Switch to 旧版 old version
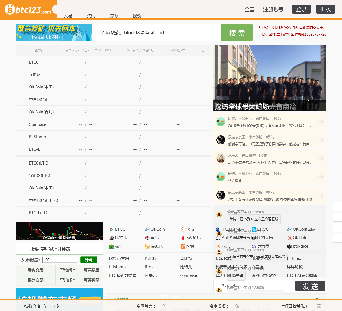 coord(326,9)
